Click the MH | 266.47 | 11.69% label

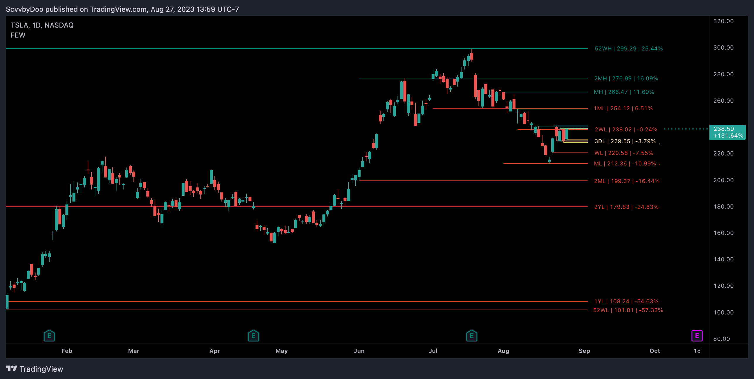tap(624, 92)
